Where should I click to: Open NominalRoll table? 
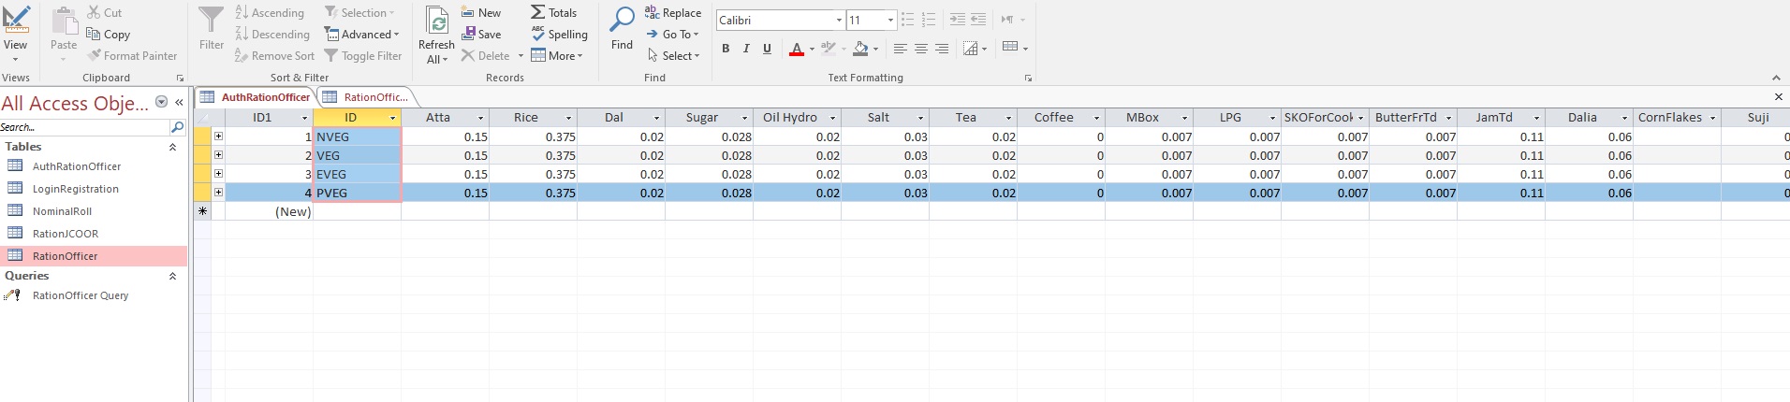click(x=62, y=211)
